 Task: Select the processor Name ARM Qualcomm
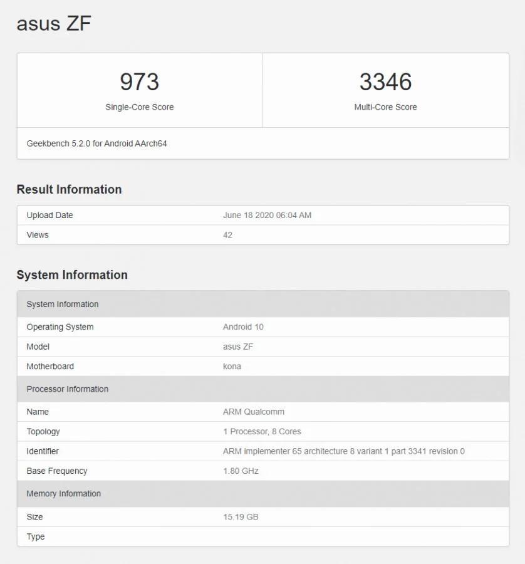(x=253, y=412)
